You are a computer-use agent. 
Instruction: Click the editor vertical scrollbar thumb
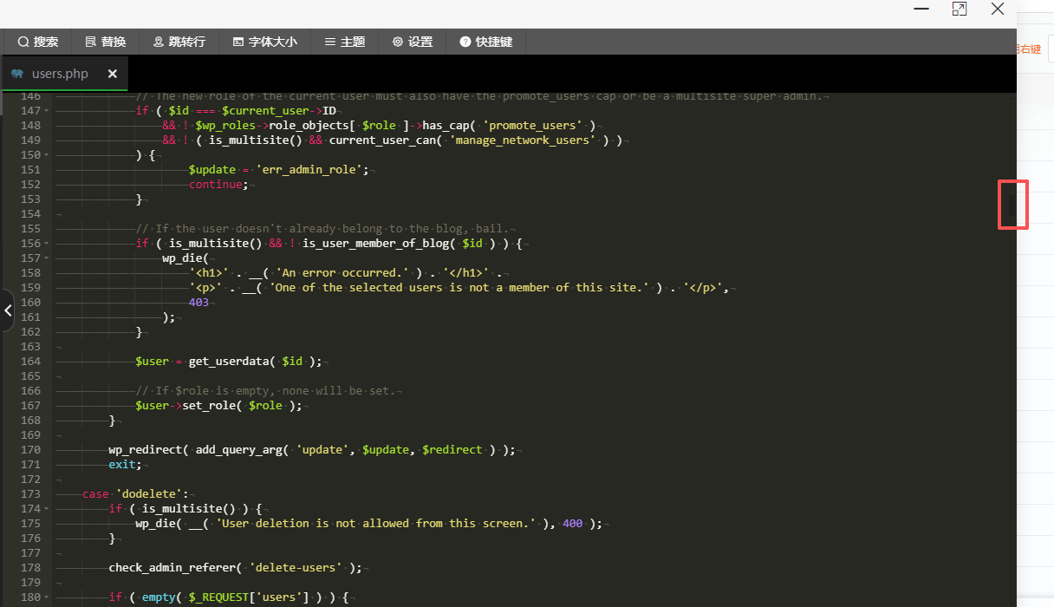[x=1012, y=204]
